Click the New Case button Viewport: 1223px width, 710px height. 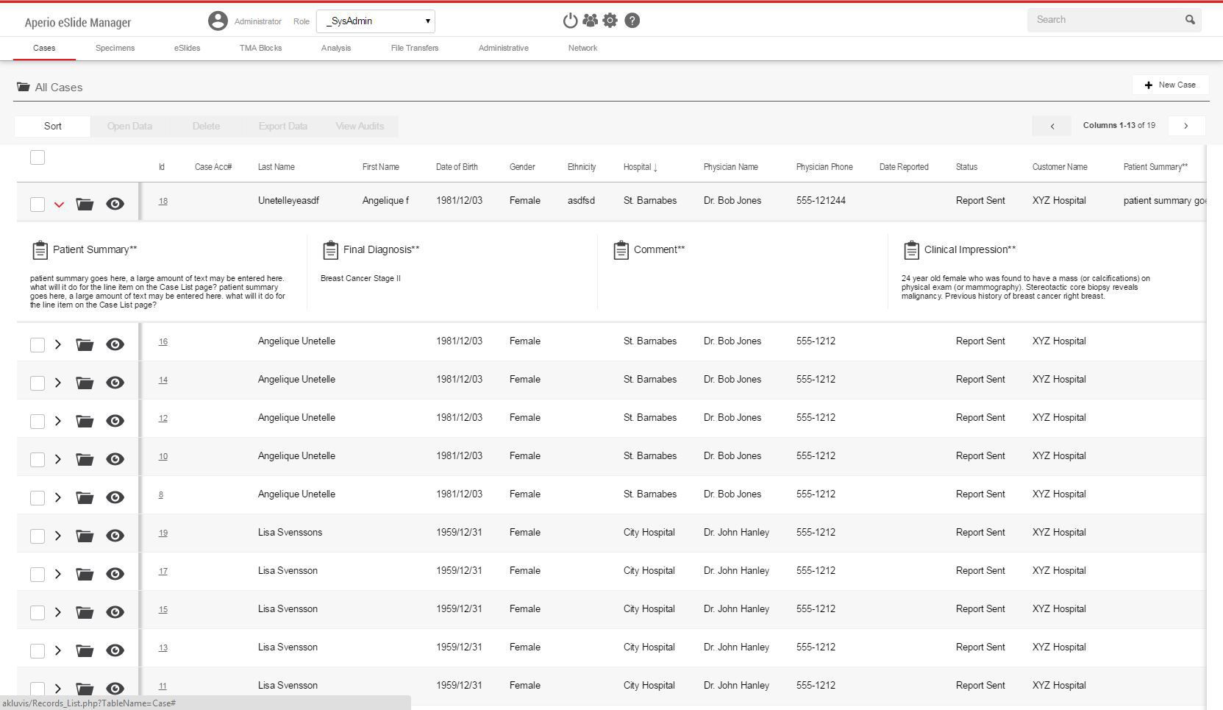pos(1170,85)
